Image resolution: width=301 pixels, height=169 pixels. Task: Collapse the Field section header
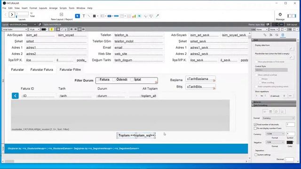pyautogui.click(x=274, y=40)
